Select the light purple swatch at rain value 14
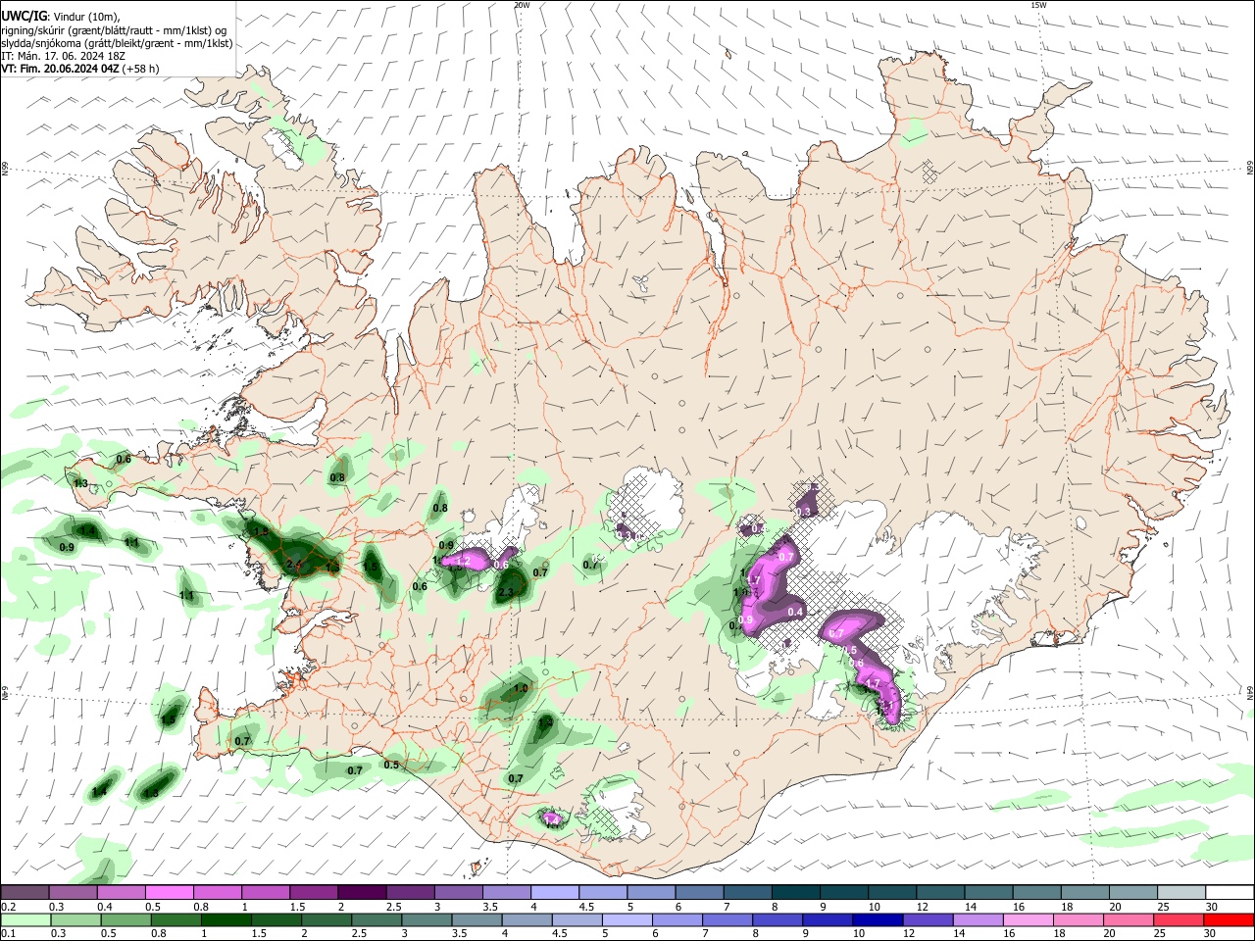The width and height of the screenshot is (1255, 941). [978, 919]
